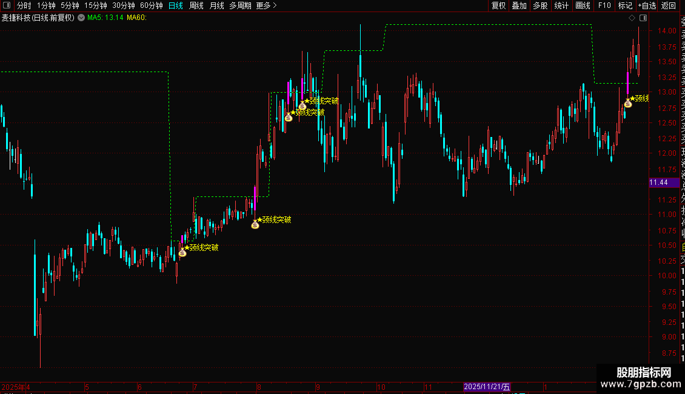
Task: Click month 9 on the time axis
Action: click(x=318, y=387)
